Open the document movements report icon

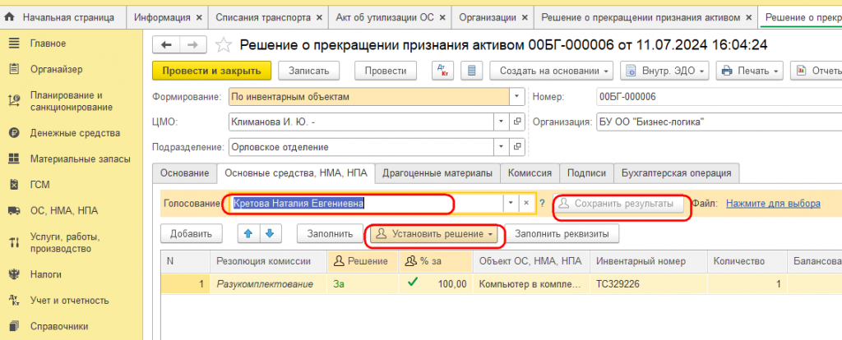click(x=471, y=71)
